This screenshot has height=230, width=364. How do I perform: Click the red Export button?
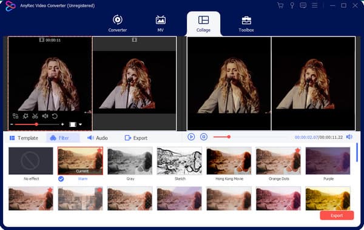pyautogui.click(x=337, y=215)
